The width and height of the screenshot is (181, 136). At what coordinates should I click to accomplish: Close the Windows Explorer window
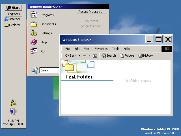coord(168,39)
